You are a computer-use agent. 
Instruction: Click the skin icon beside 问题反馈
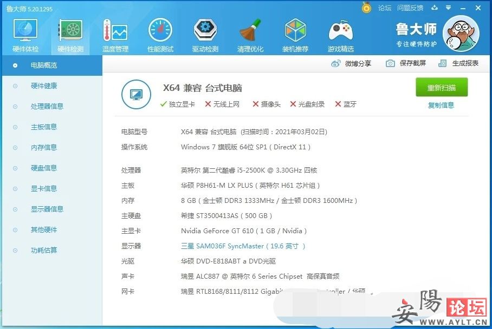pos(435,8)
